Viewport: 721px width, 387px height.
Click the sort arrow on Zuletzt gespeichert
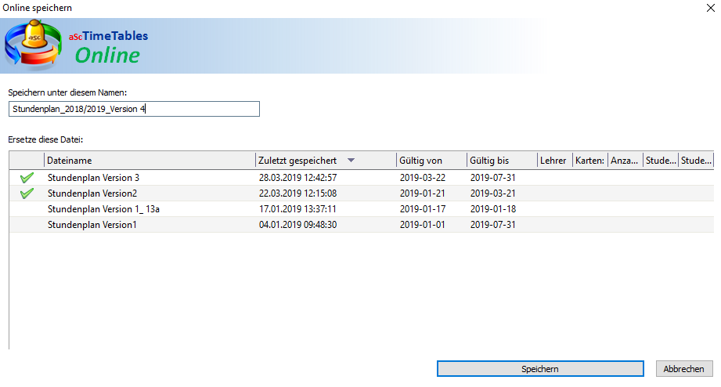coord(351,161)
